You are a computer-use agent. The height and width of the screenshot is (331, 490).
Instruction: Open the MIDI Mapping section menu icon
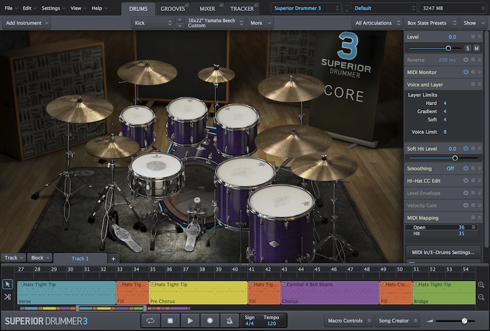[x=473, y=217]
